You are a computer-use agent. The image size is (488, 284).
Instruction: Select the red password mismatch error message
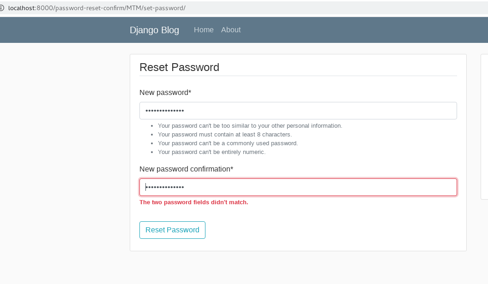point(194,202)
